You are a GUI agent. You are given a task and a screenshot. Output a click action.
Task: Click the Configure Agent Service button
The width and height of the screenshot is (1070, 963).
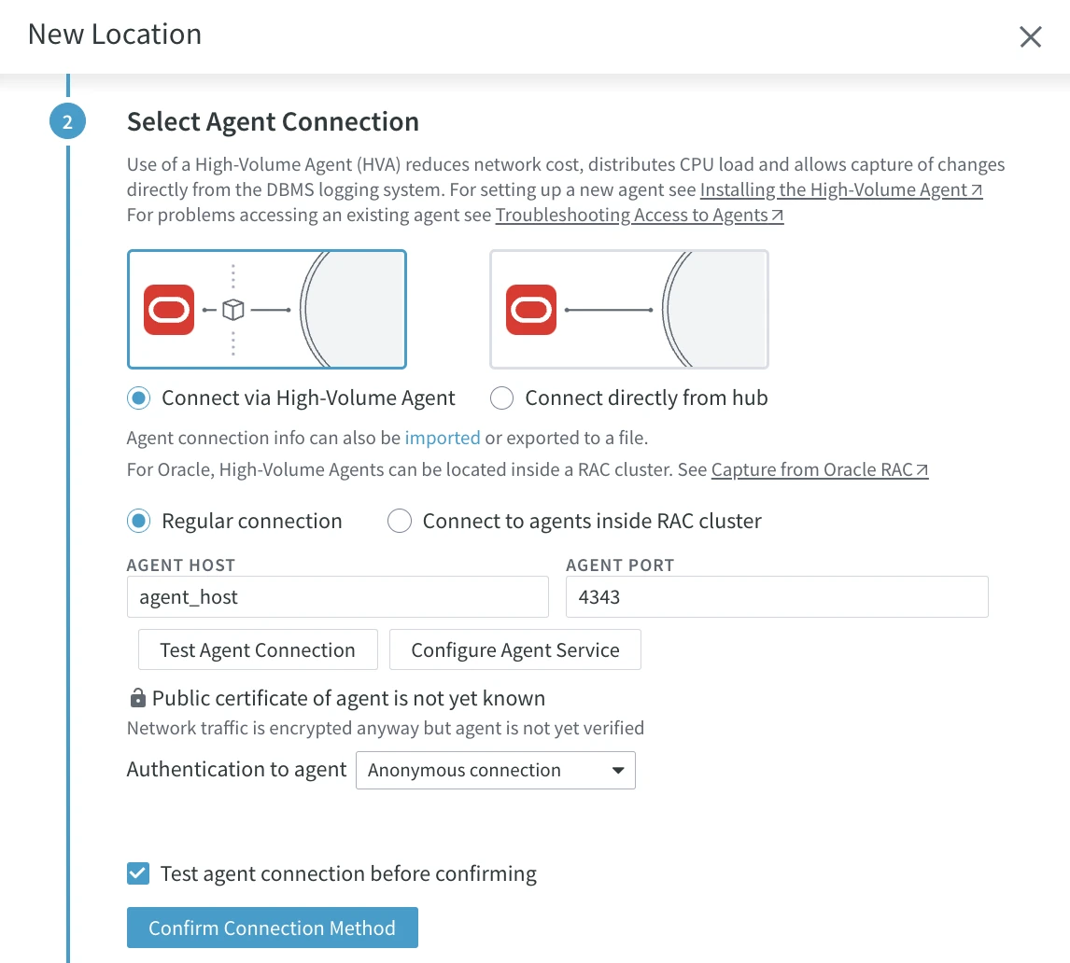tap(515, 649)
